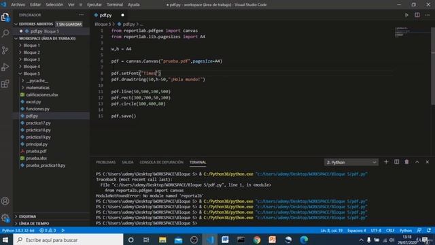Image resolution: width=435 pixels, height=245 pixels.
Task: Open the Editar menu
Action: [x=35, y=5]
